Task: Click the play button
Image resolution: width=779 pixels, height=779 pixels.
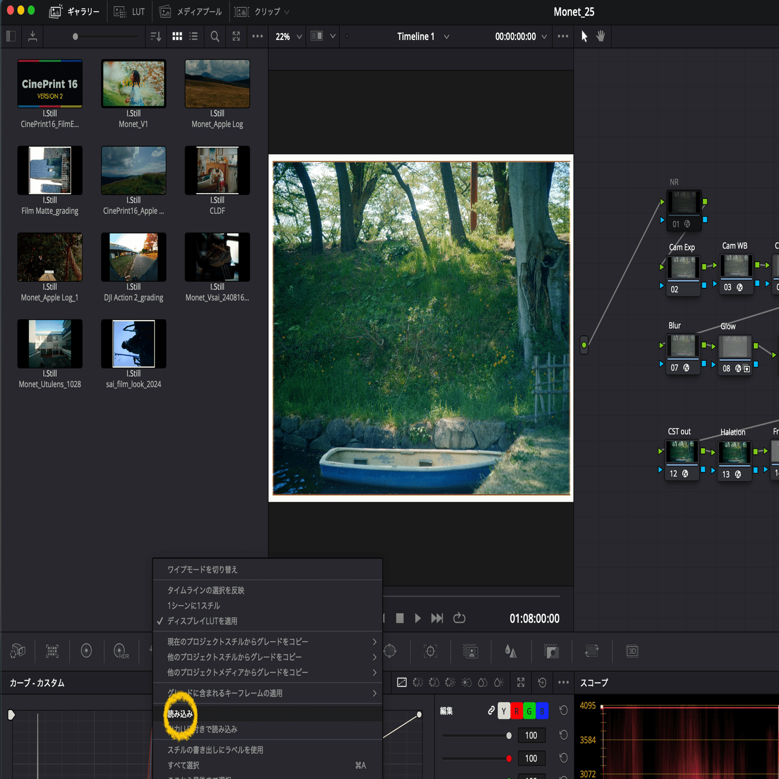Action: tap(418, 618)
